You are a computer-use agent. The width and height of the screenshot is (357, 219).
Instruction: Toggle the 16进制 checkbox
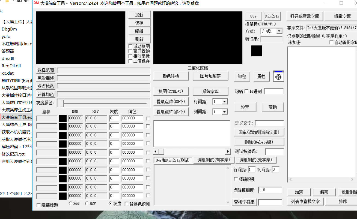246,91
